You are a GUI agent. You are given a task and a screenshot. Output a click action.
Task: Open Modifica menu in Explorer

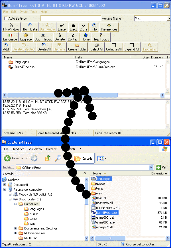pos(19,149)
